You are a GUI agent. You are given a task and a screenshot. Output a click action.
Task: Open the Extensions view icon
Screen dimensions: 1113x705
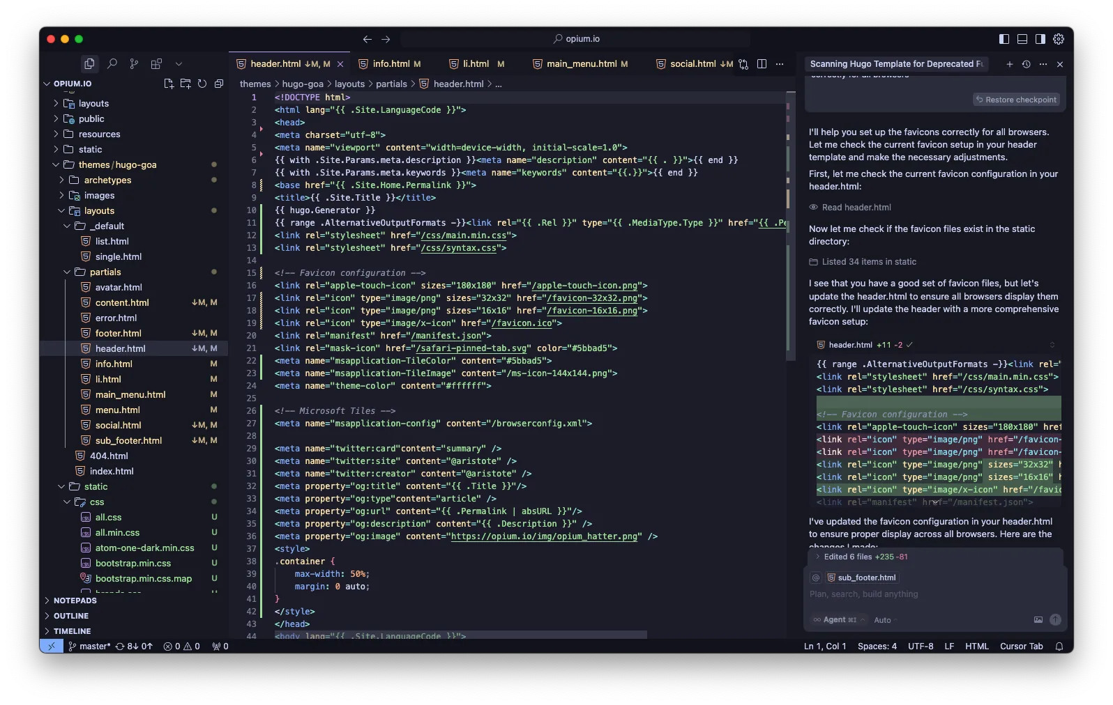[156, 64]
